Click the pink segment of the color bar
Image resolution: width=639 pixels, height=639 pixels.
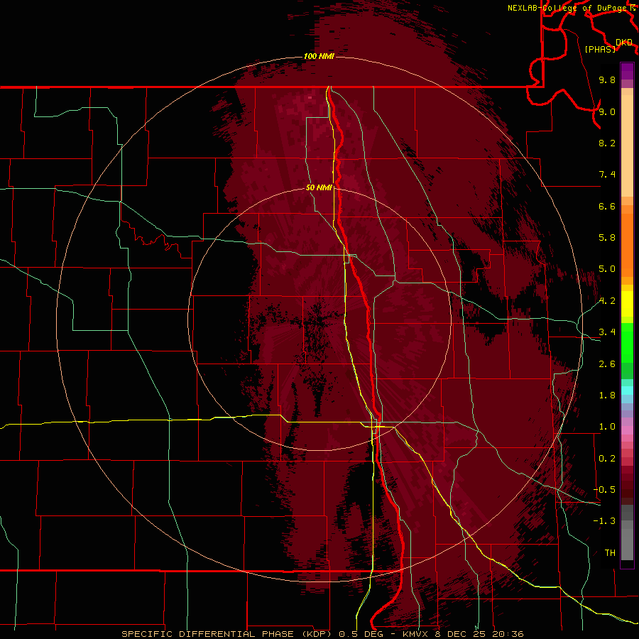click(627, 430)
